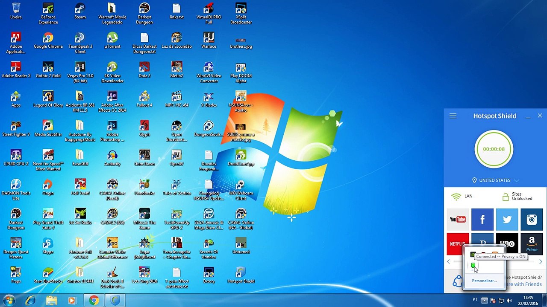This screenshot has width=547, height=307.
Task: Click green Hotspot Shield tray icon
Action: click(x=473, y=266)
